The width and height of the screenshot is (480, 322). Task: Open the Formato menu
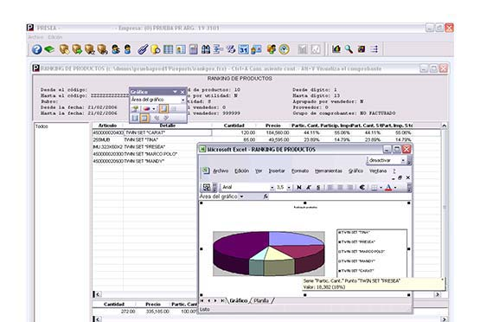tap(300, 171)
